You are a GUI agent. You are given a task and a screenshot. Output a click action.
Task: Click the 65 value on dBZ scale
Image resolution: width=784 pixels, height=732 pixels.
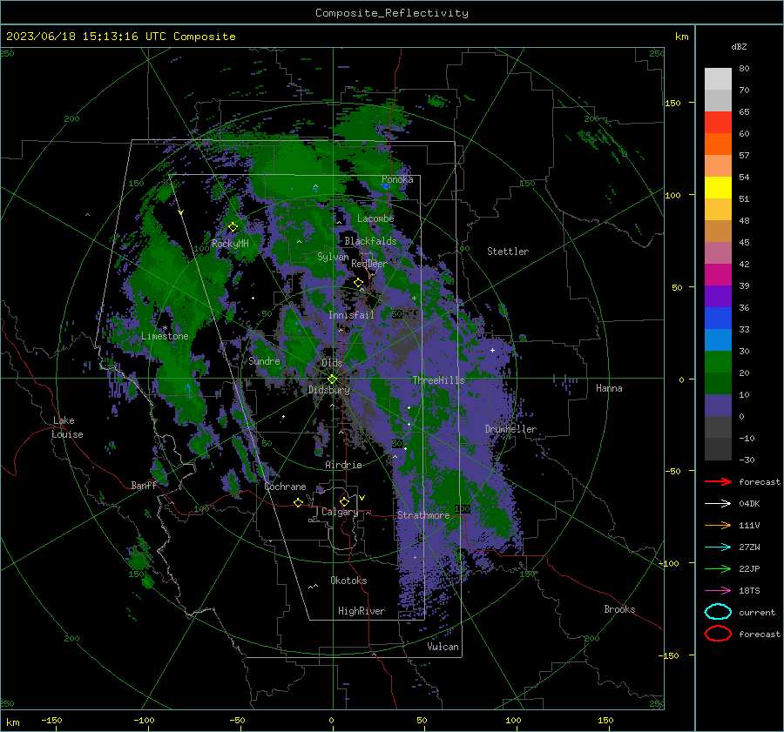[x=744, y=111]
